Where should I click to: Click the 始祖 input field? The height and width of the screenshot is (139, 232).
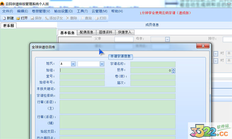point(82,71)
